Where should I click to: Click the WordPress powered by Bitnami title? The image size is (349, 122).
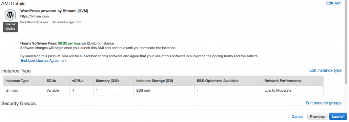pos(54,11)
